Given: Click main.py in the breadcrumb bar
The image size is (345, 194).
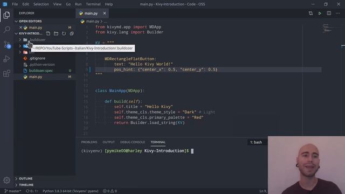Looking at the screenshot, I should click(x=93, y=22).
